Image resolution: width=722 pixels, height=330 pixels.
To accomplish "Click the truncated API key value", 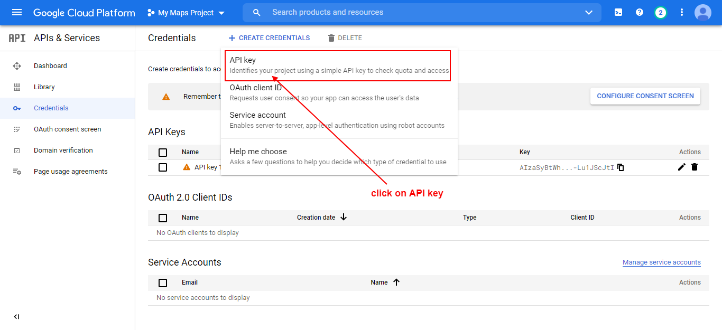I will point(567,167).
